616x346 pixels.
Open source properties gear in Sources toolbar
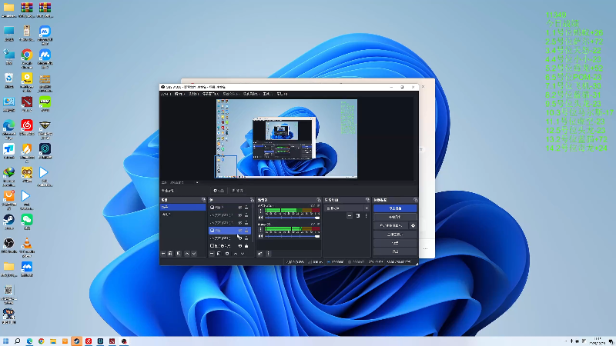pyautogui.click(x=227, y=254)
